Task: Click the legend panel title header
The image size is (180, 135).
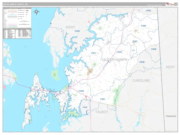Action: [x=17, y=8]
